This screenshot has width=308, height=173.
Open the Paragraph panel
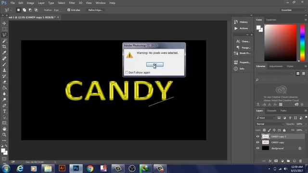point(243,48)
